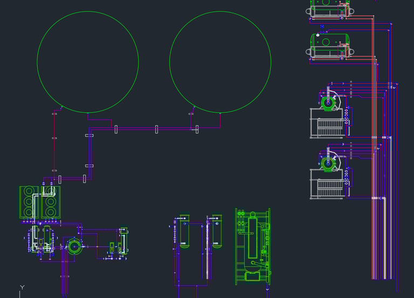Pick the right narrow vertical green vessel
The height and width of the screenshot is (298, 414).
tap(217, 232)
